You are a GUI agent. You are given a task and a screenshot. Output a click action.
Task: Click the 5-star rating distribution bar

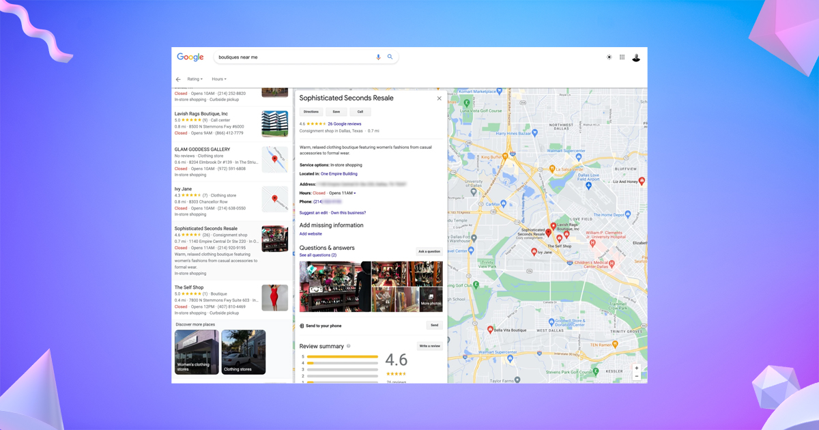[x=343, y=356]
